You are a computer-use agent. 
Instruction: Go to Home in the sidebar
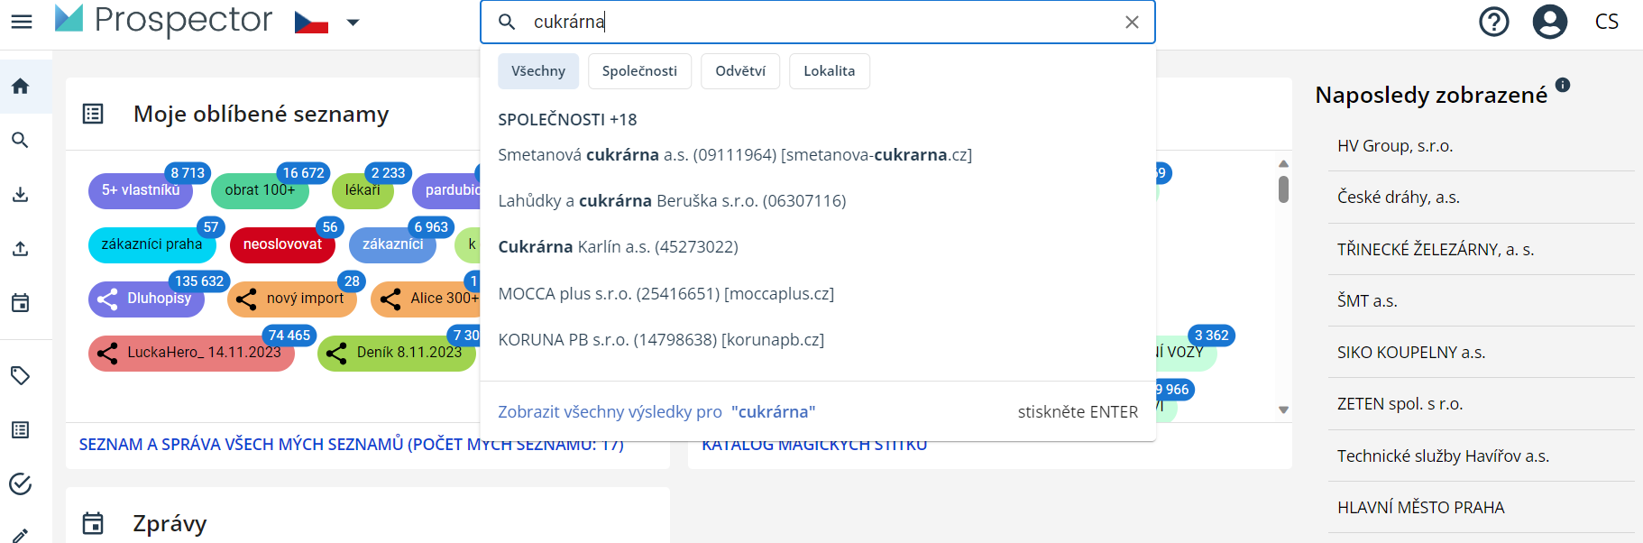(x=21, y=87)
